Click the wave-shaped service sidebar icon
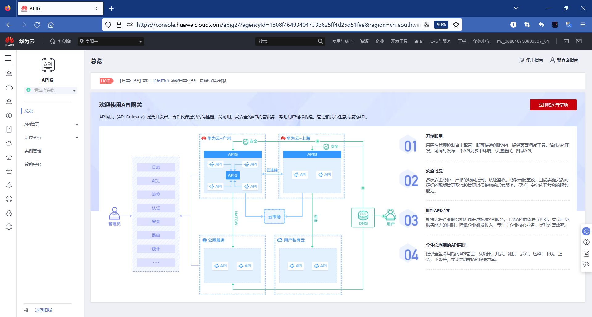The width and height of the screenshot is (592, 317). click(x=9, y=115)
